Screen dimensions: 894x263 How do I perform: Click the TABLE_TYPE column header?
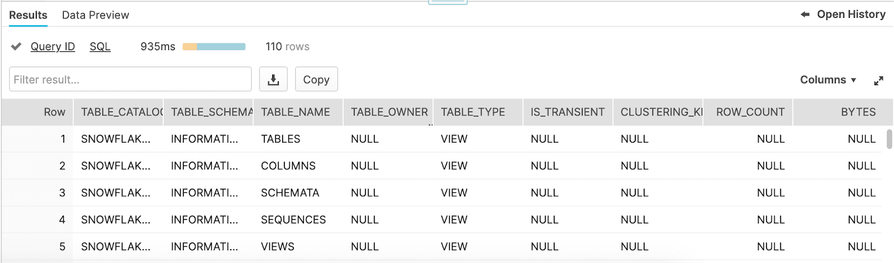[478, 112]
